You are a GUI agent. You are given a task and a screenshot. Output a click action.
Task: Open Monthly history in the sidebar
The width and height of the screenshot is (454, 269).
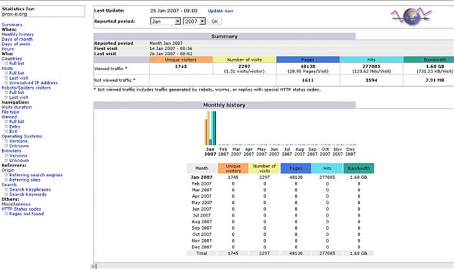point(18,34)
